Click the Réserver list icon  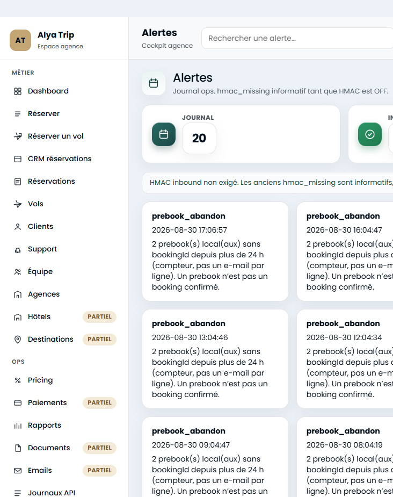18,114
